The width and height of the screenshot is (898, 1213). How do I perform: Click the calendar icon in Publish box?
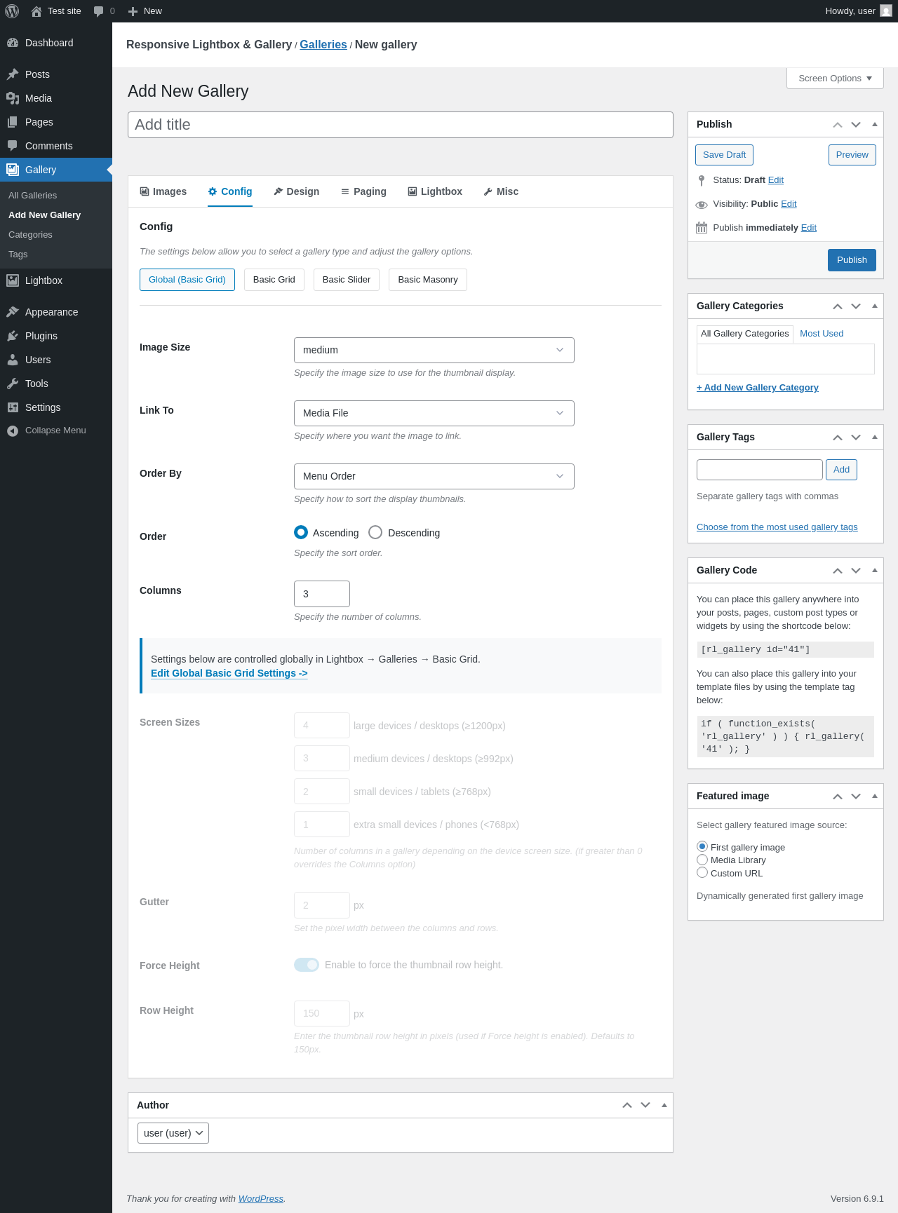click(702, 228)
